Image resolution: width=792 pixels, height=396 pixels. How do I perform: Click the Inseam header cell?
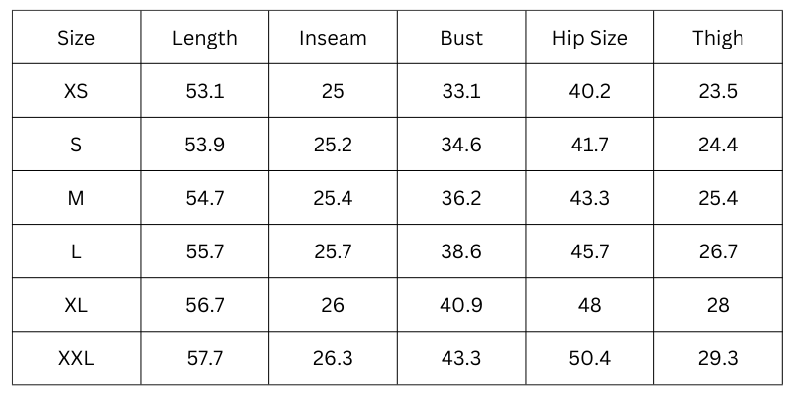333,39
